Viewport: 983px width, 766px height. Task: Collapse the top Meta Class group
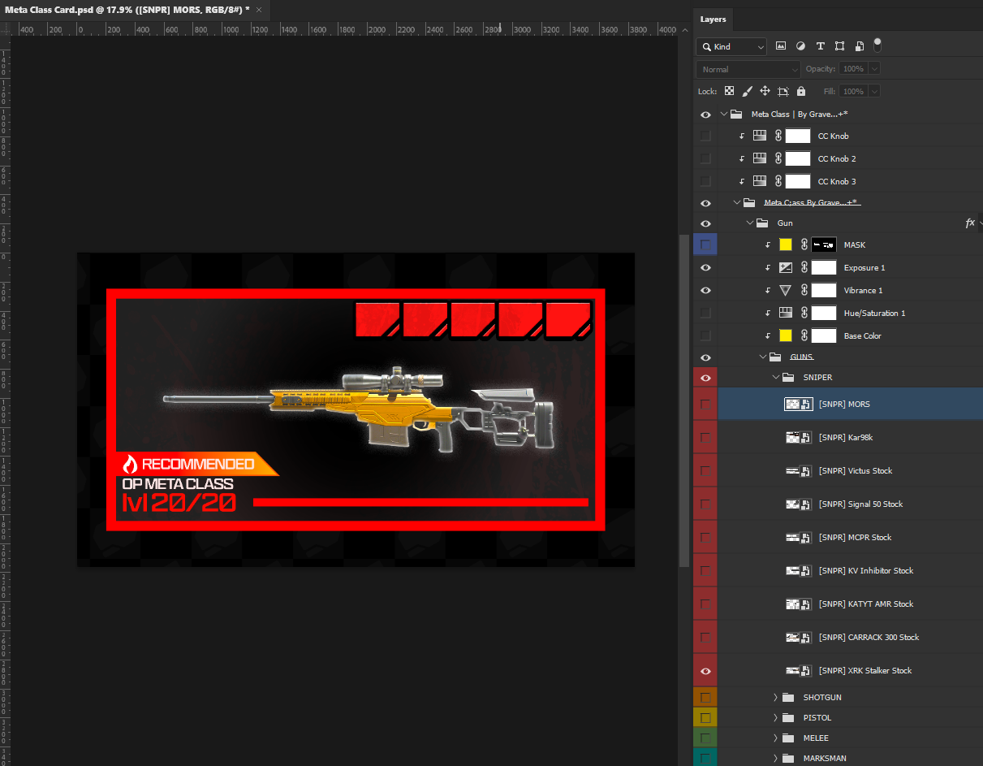pos(723,115)
